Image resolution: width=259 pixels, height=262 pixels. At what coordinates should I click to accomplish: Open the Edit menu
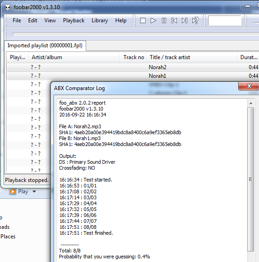pos(33,20)
